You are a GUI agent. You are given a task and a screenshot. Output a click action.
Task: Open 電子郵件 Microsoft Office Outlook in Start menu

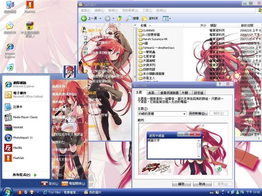(x=26, y=95)
